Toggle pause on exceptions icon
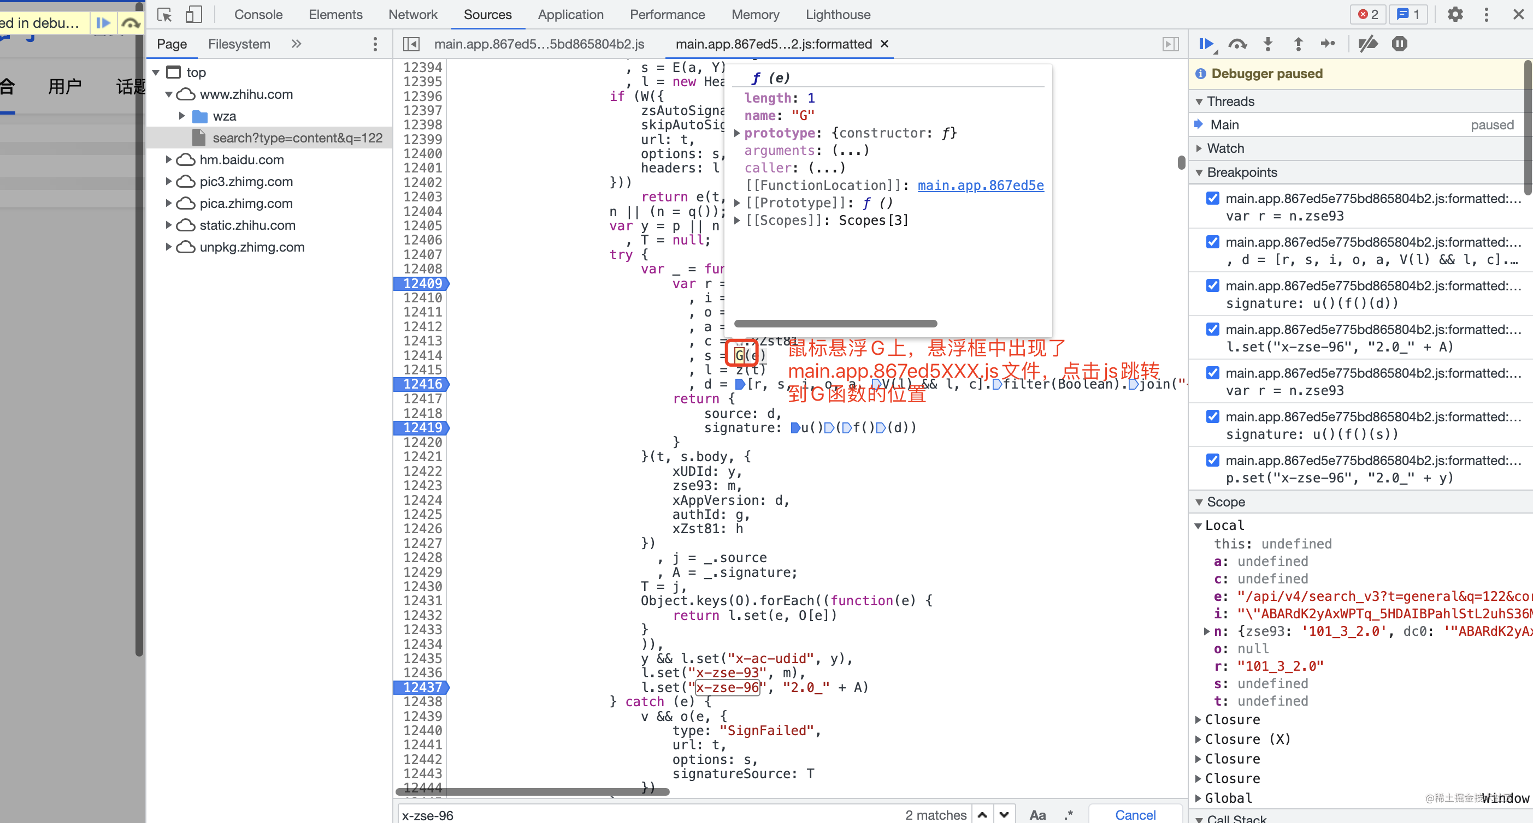The width and height of the screenshot is (1533, 823). click(1399, 44)
